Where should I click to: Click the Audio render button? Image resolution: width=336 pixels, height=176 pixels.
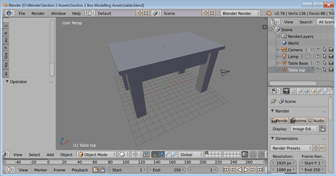tap(317, 121)
